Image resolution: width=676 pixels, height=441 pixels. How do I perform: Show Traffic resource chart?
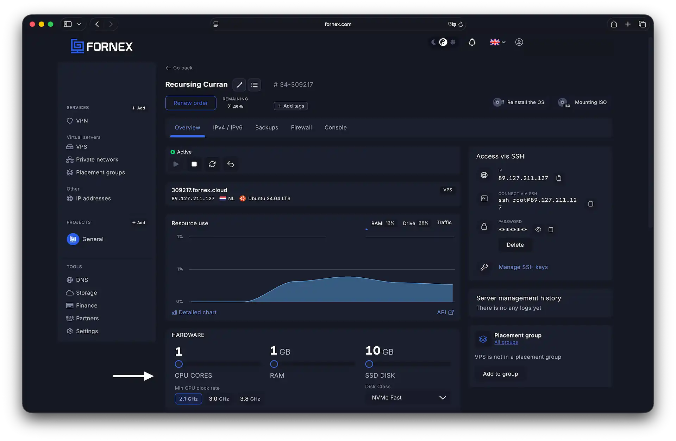[444, 223]
